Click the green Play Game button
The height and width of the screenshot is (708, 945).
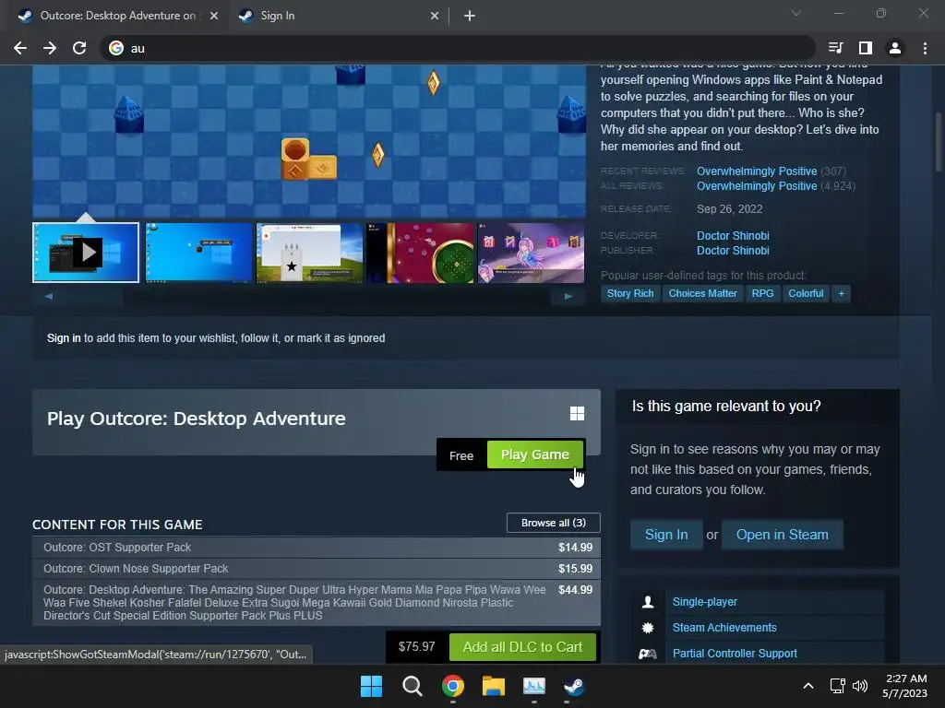pyautogui.click(x=535, y=454)
